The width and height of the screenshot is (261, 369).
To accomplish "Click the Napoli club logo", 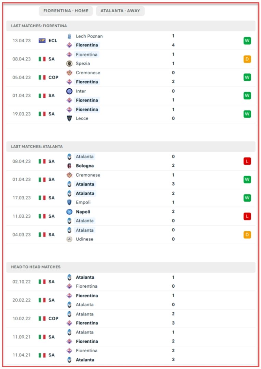I will [x=69, y=212].
